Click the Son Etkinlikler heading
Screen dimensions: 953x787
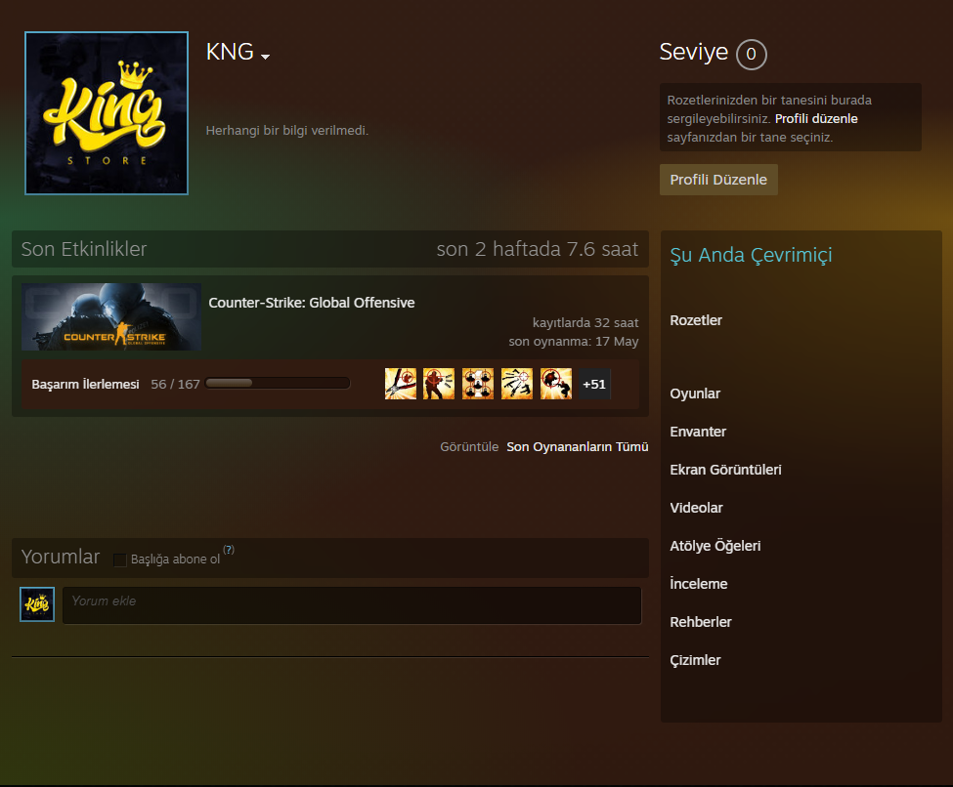pyautogui.click(x=84, y=249)
